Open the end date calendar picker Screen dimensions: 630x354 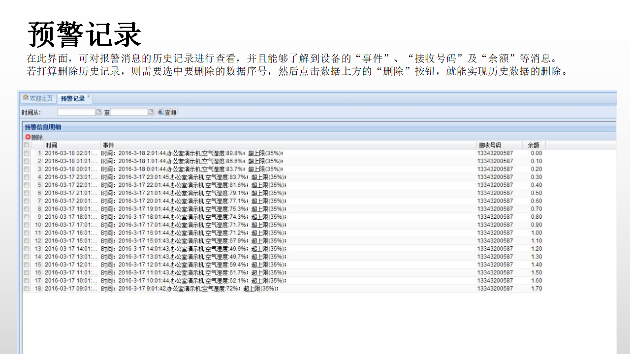(151, 112)
